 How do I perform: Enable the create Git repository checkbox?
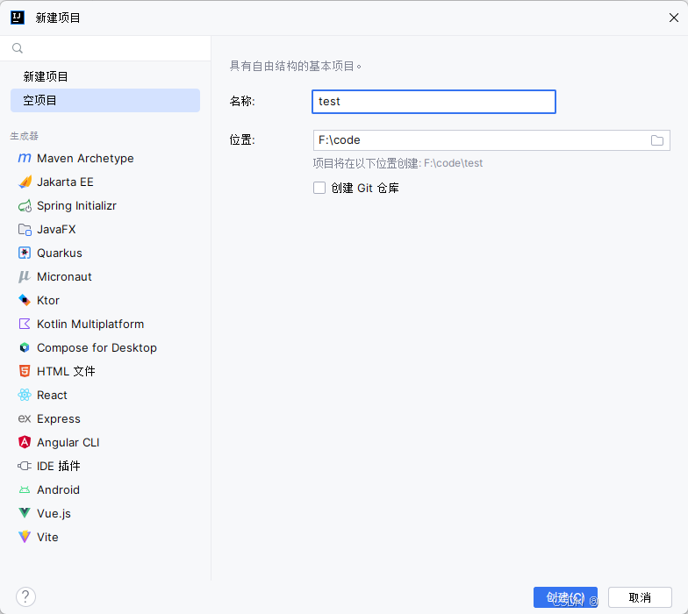point(319,188)
